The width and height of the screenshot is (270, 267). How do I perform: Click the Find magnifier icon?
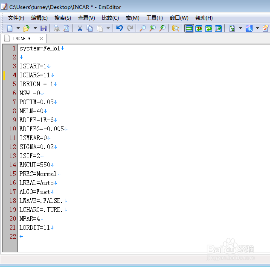142,28
